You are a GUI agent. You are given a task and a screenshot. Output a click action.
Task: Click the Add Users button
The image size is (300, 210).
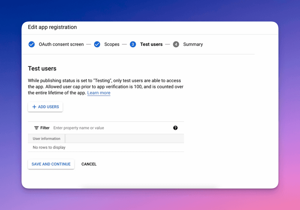[x=45, y=107]
